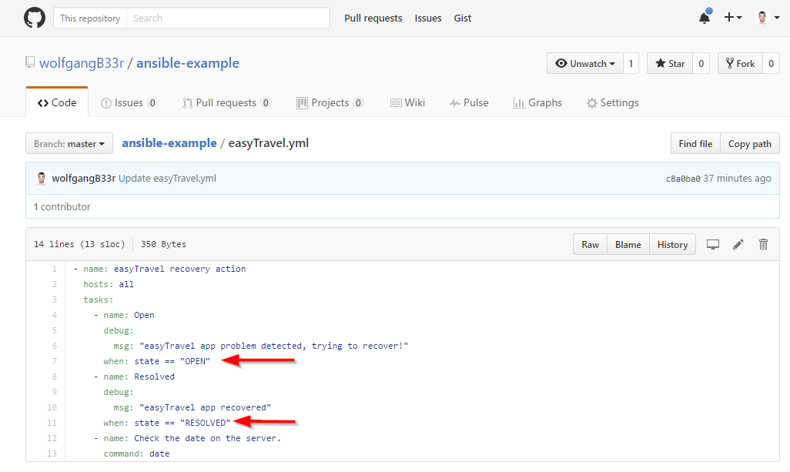This screenshot has height=472, width=790.
Task: Click code line 'when: state == "RESOLVED"'
Action: pos(167,423)
